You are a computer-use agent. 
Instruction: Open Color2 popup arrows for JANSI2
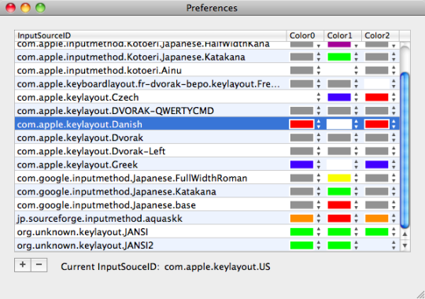click(394, 245)
